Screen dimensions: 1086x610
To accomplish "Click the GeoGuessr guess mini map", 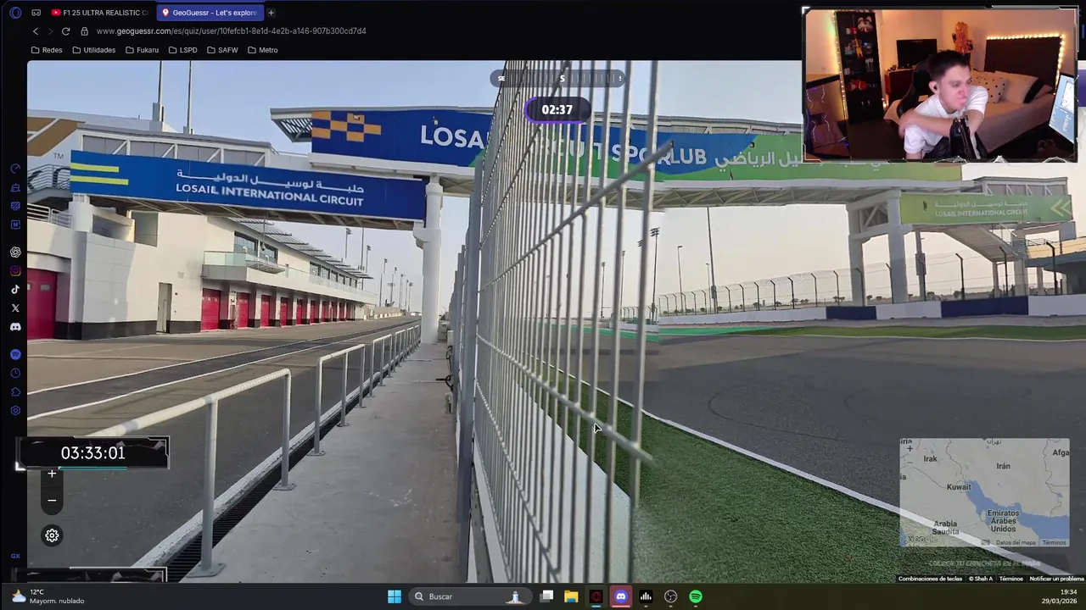I will 984,492.
